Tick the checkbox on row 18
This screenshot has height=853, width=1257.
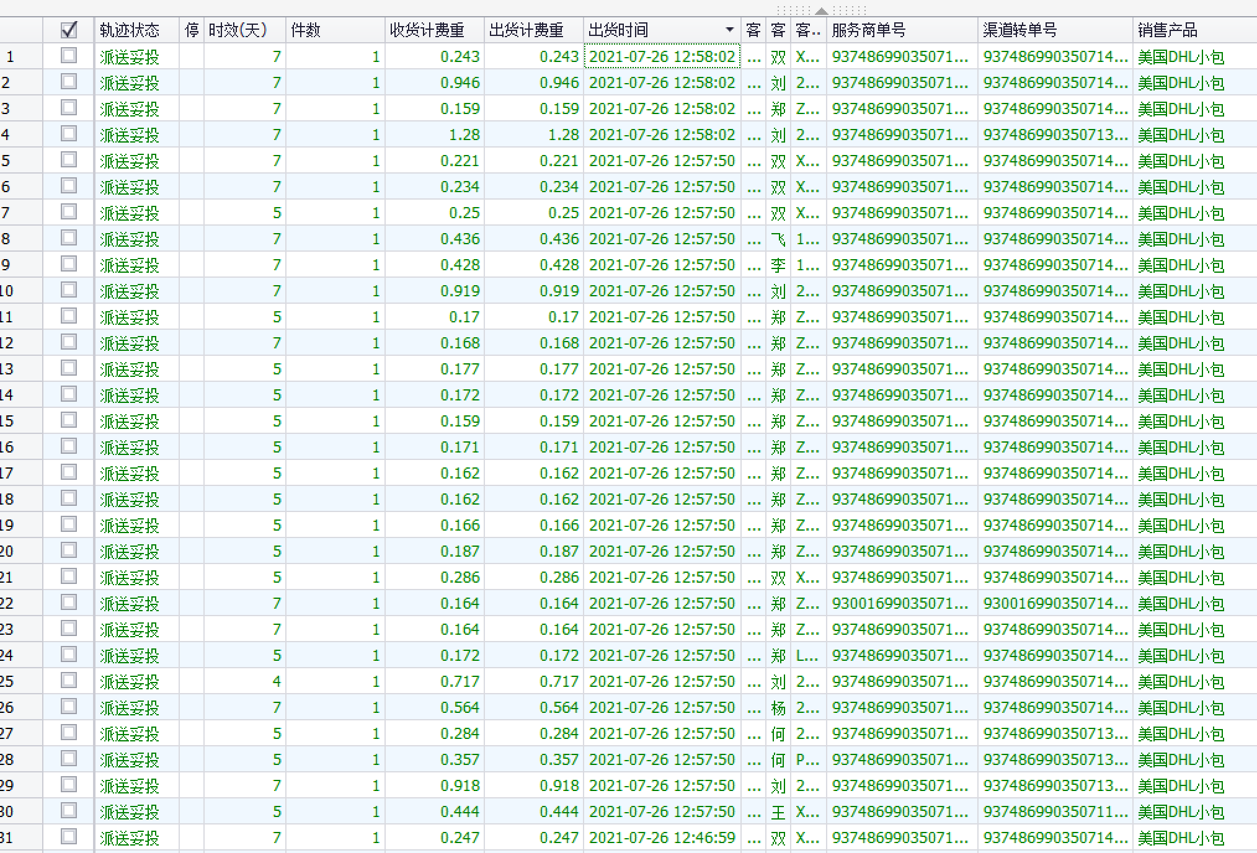[x=69, y=498]
